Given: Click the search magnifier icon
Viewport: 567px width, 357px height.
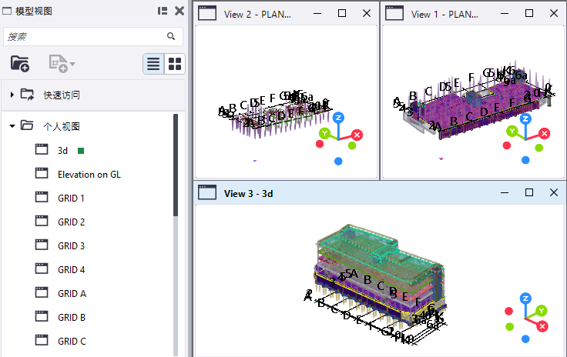Looking at the screenshot, I should coord(171,36).
